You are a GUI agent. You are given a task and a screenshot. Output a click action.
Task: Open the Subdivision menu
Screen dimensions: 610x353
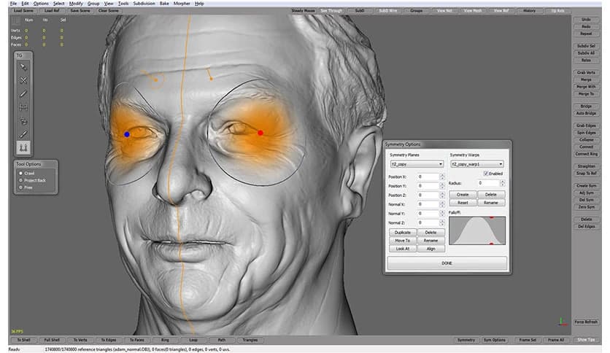click(x=144, y=4)
